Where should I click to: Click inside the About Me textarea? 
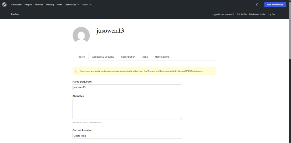tap(127, 109)
